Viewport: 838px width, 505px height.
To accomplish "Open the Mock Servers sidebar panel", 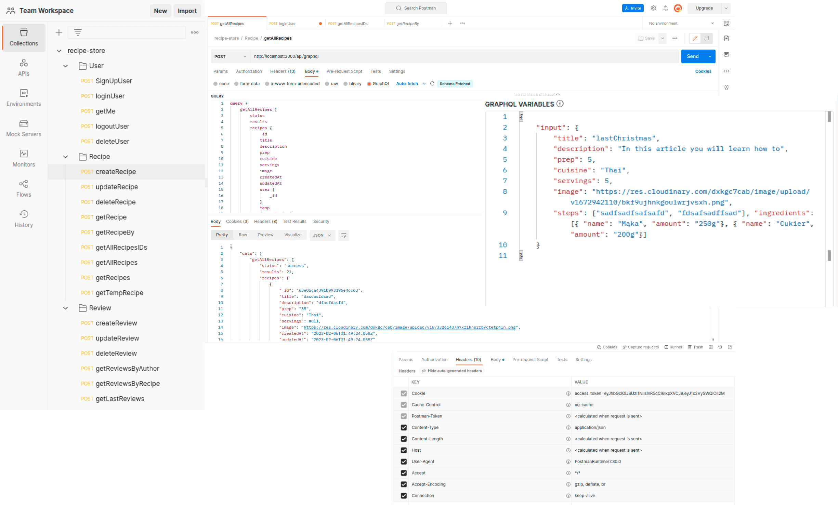I will coord(24,128).
